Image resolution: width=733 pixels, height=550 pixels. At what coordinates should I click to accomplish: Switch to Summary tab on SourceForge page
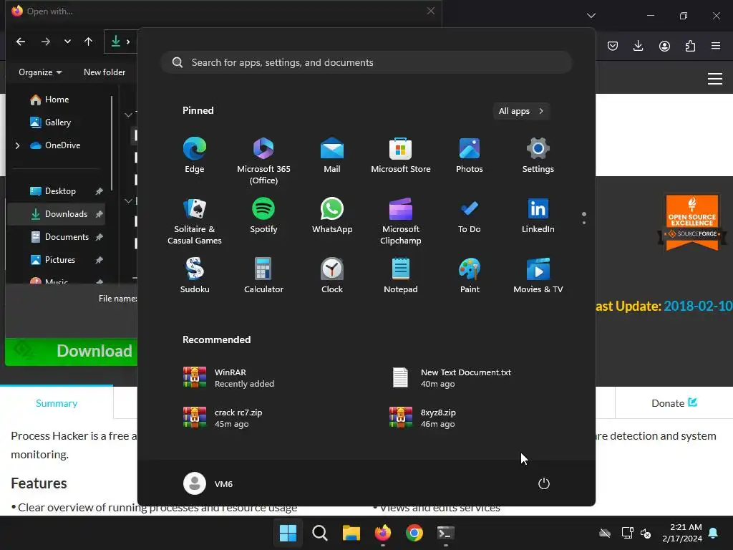[x=57, y=402]
